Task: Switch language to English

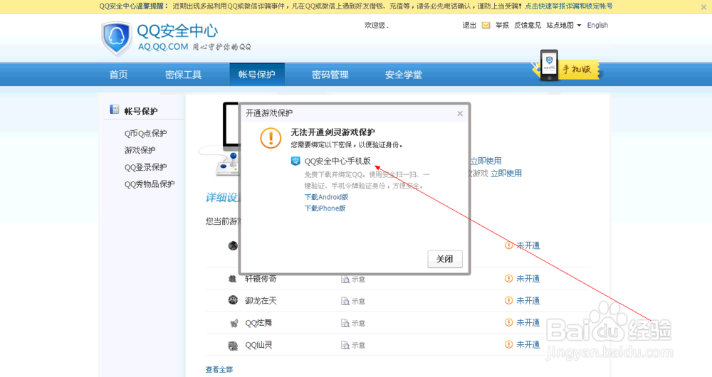Action: [597, 26]
